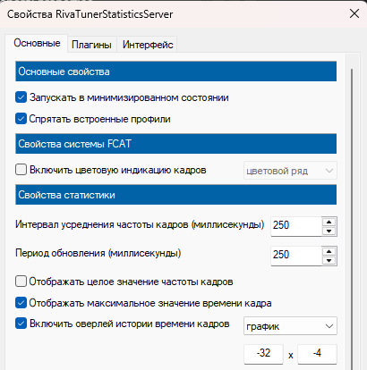Image resolution: width=367 pixels, height=370 pixels.
Task: Check Отображать целое значение частоты кадров
Action: pos(21,282)
